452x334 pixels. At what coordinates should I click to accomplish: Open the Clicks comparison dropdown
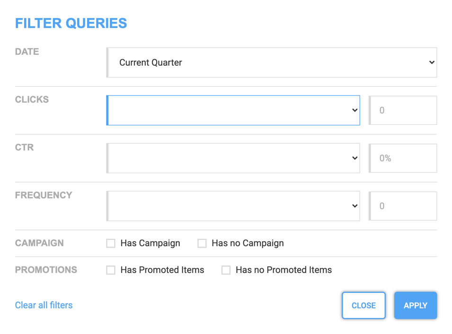click(x=233, y=110)
